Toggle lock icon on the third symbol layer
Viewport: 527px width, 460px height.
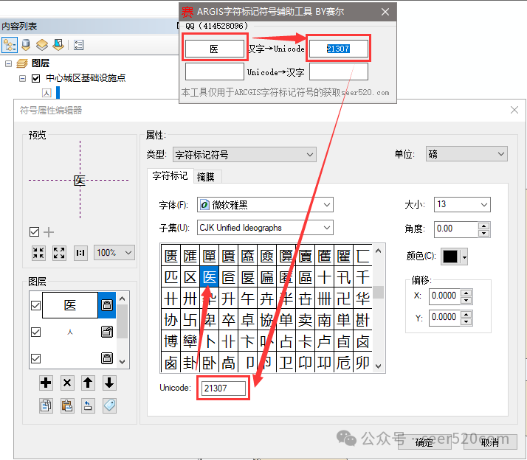pyautogui.click(x=107, y=358)
